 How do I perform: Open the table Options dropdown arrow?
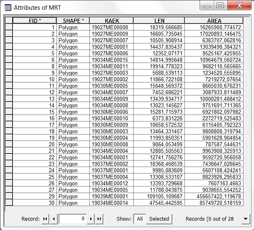245,219
